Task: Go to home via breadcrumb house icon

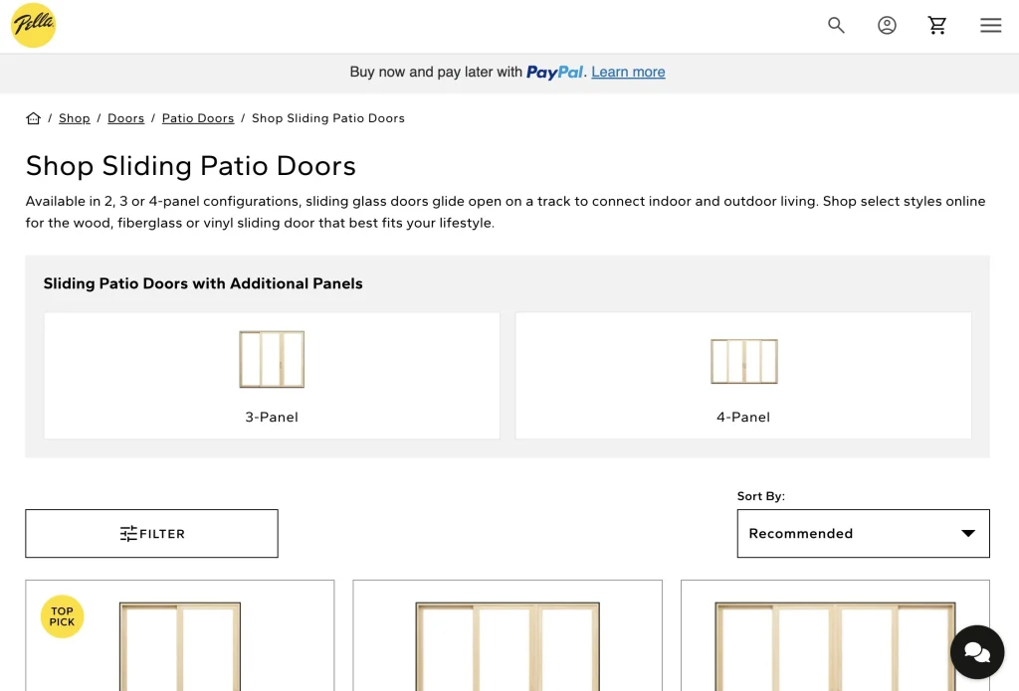Action: pyautogui.click(x=33, y=118)
